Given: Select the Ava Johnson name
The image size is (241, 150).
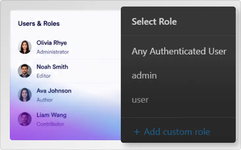Looking at the screenshot, I should (54, 91).
